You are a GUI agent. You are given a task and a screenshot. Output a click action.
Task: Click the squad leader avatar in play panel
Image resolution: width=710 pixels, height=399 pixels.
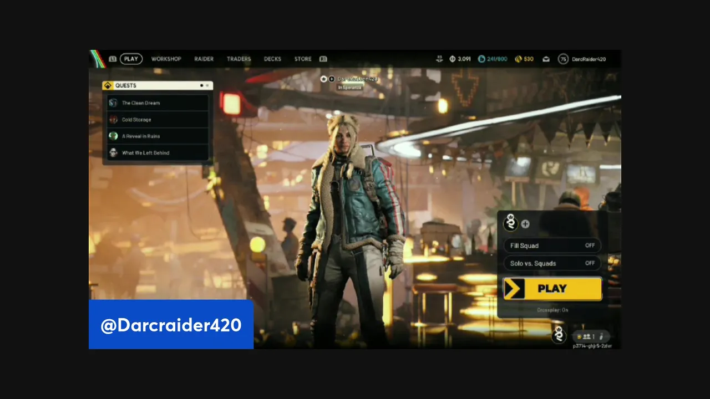tap(511, 223)
